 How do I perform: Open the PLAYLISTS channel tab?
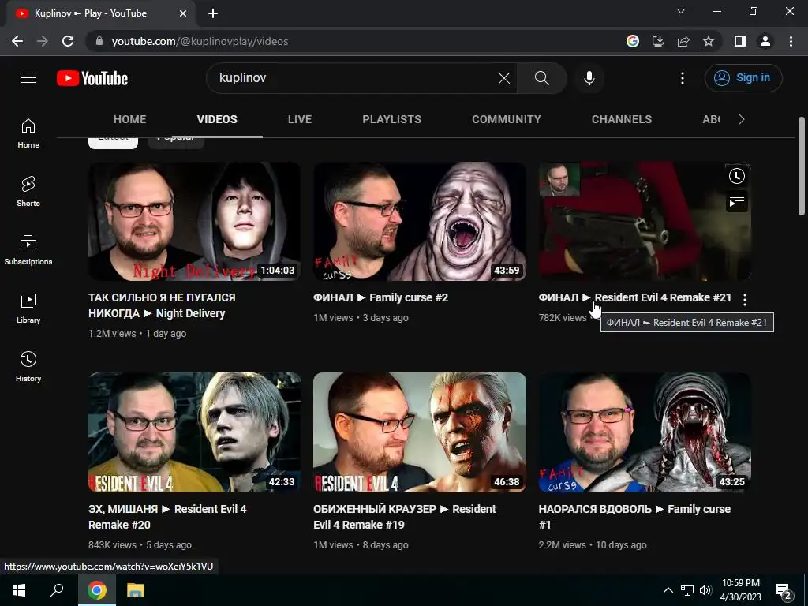(x=391, y=119)
